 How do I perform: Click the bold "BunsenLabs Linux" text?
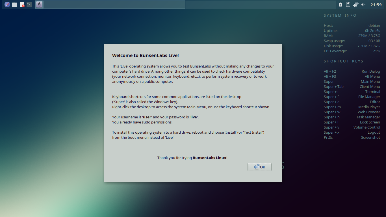coord(209,158)
